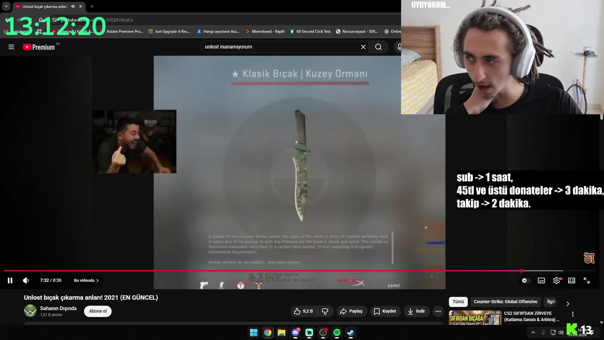Open player settings gear
604x340 pixels.
557,280
